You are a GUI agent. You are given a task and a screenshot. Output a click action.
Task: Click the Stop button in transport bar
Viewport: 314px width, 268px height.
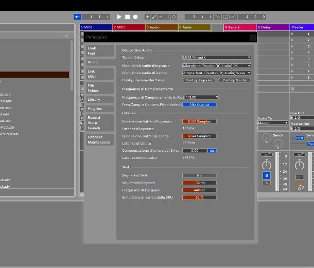coord(127,17)
